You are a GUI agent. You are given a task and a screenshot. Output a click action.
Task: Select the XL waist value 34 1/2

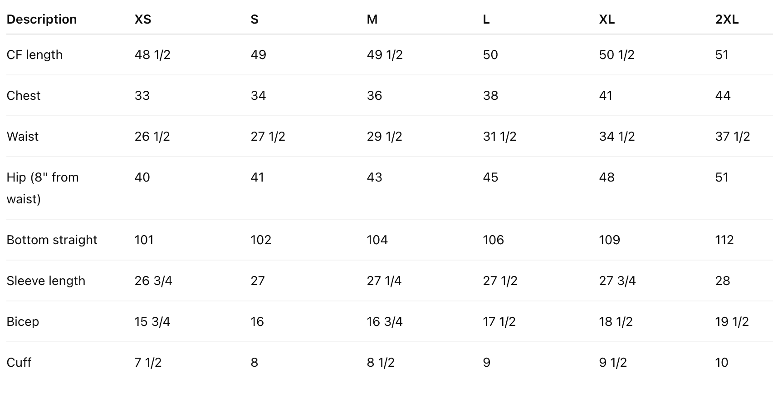(x=617, y=137)
